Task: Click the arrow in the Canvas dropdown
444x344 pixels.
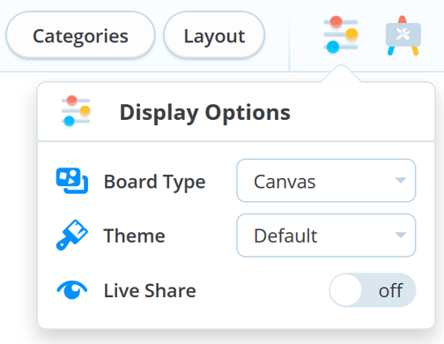Action: pyautogui.click(x=401, y=180)
